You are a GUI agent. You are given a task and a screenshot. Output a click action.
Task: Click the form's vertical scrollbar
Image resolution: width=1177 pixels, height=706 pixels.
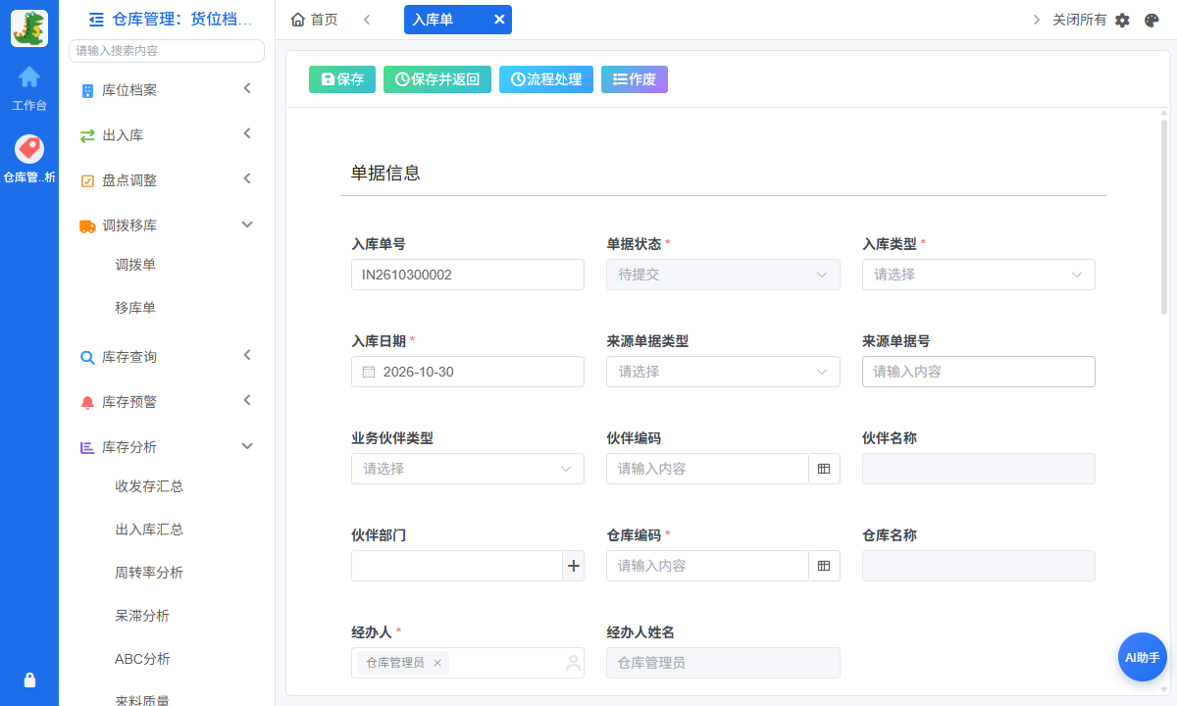click(x=1164, y=216)
